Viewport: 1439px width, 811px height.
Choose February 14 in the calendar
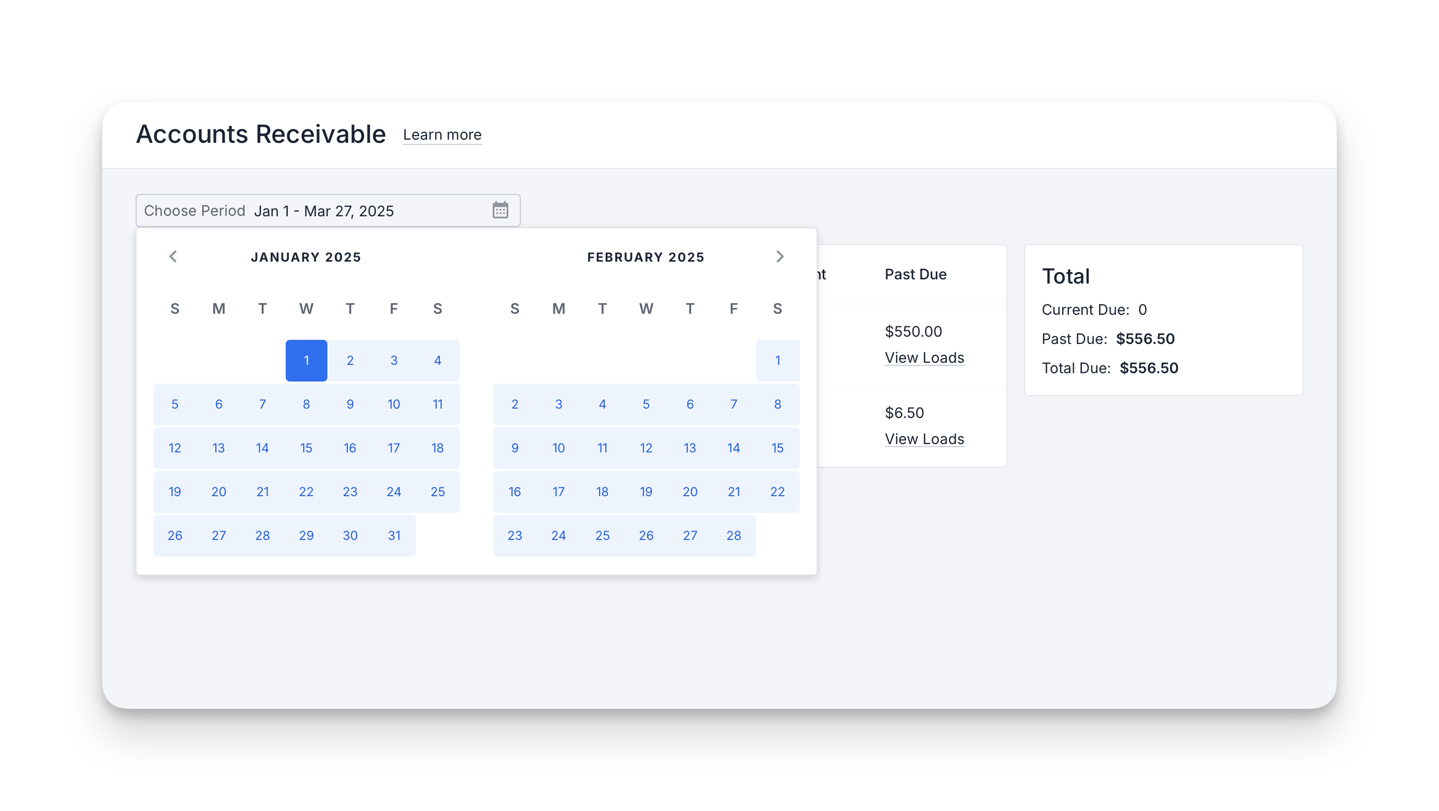(x=734, y=448)
